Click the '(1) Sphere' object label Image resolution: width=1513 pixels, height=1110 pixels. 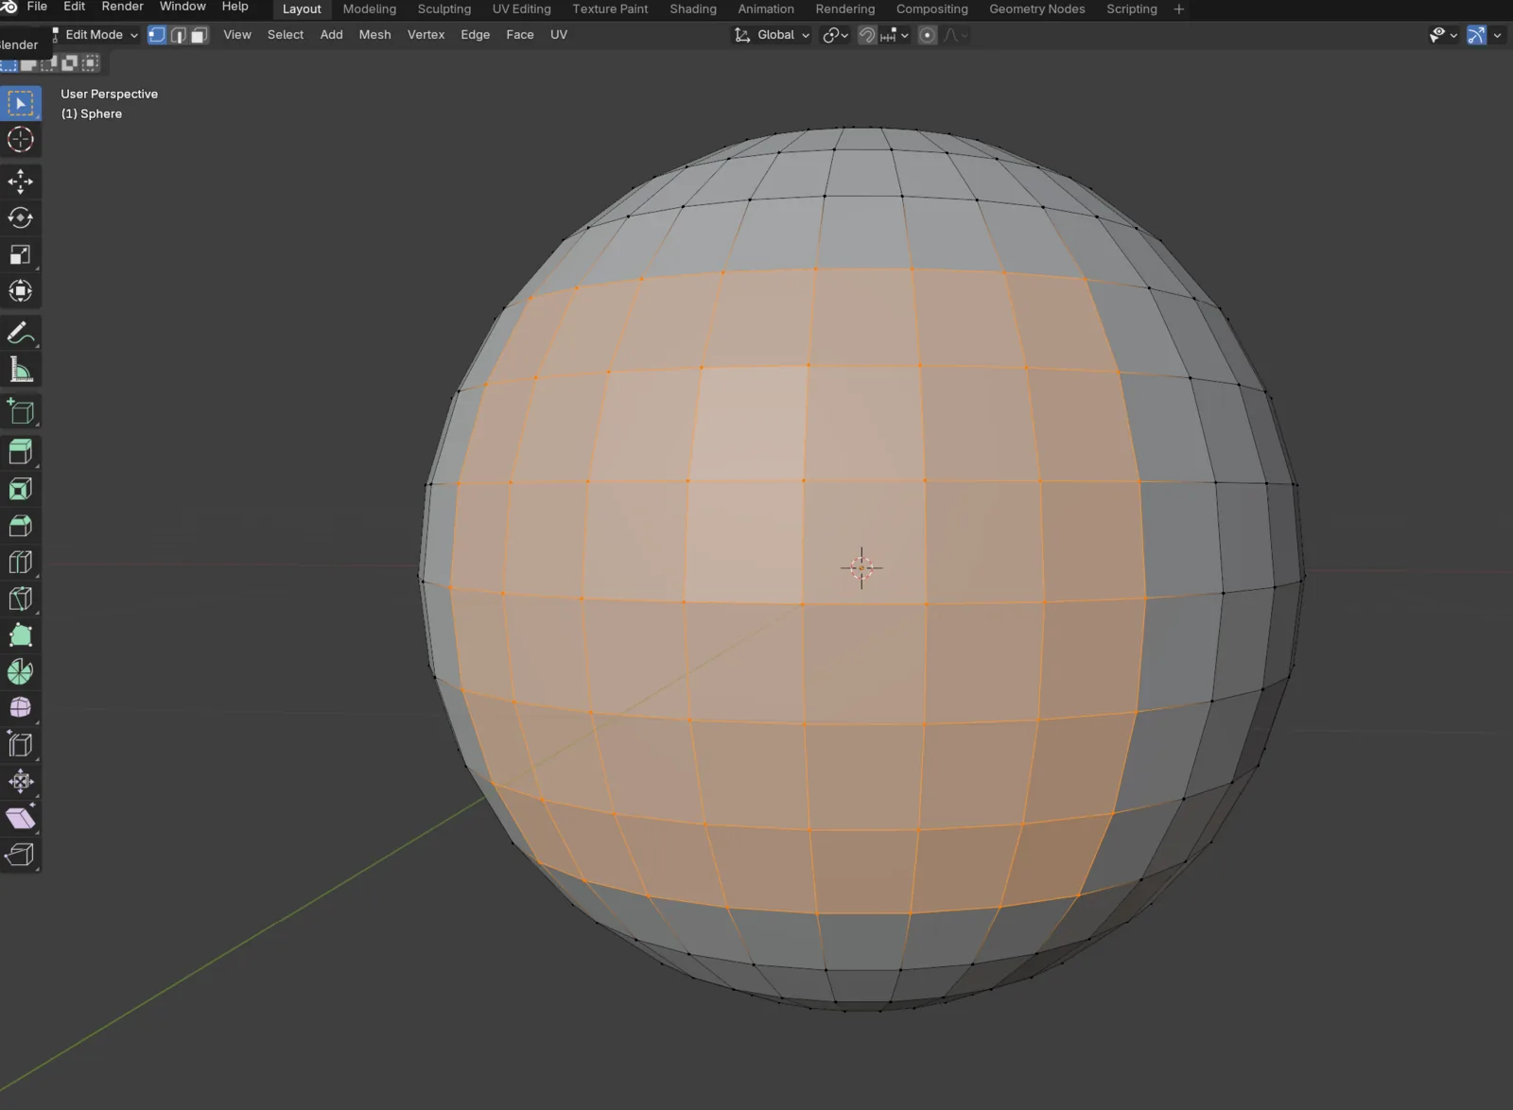pyautogui.click(x=92, y=113)
